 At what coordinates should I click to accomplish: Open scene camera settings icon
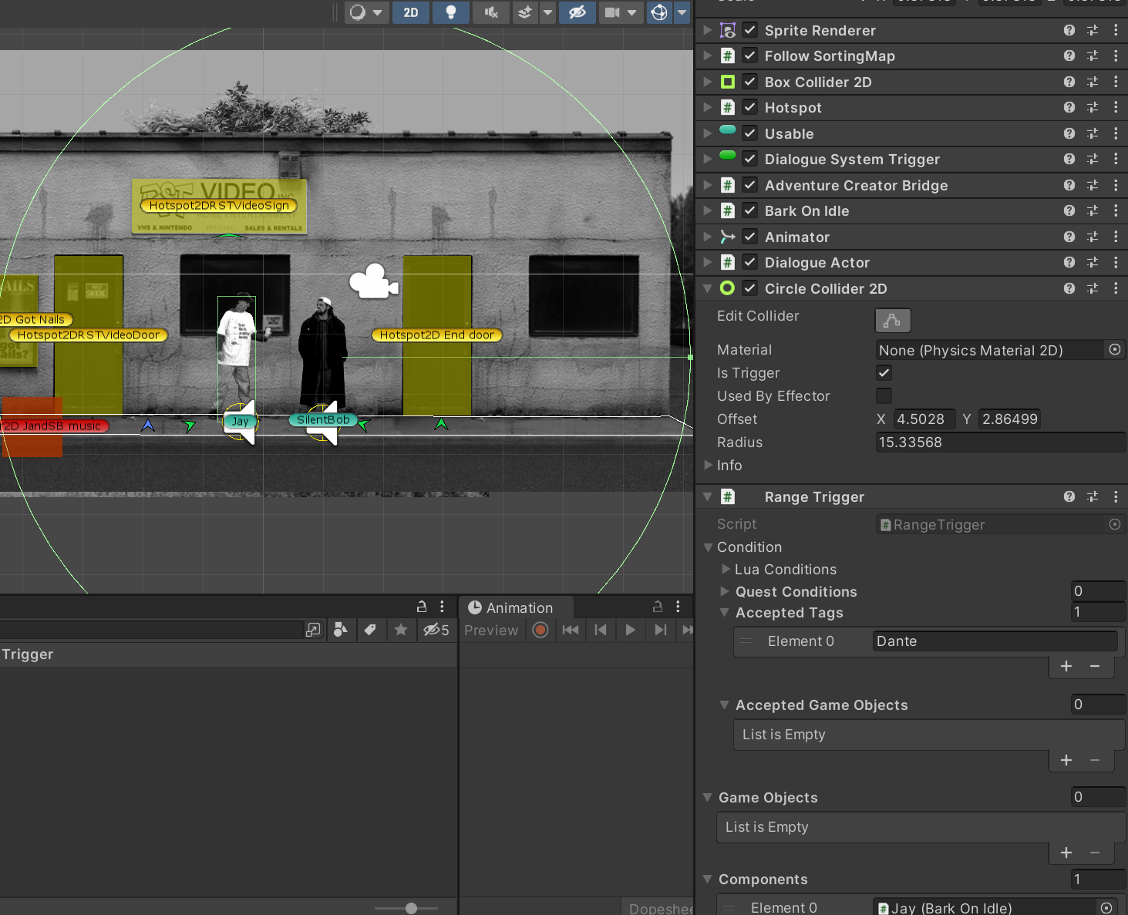[612, 12]
